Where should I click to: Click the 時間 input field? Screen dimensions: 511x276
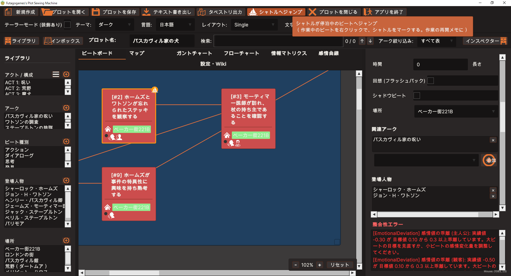[440, 64]
